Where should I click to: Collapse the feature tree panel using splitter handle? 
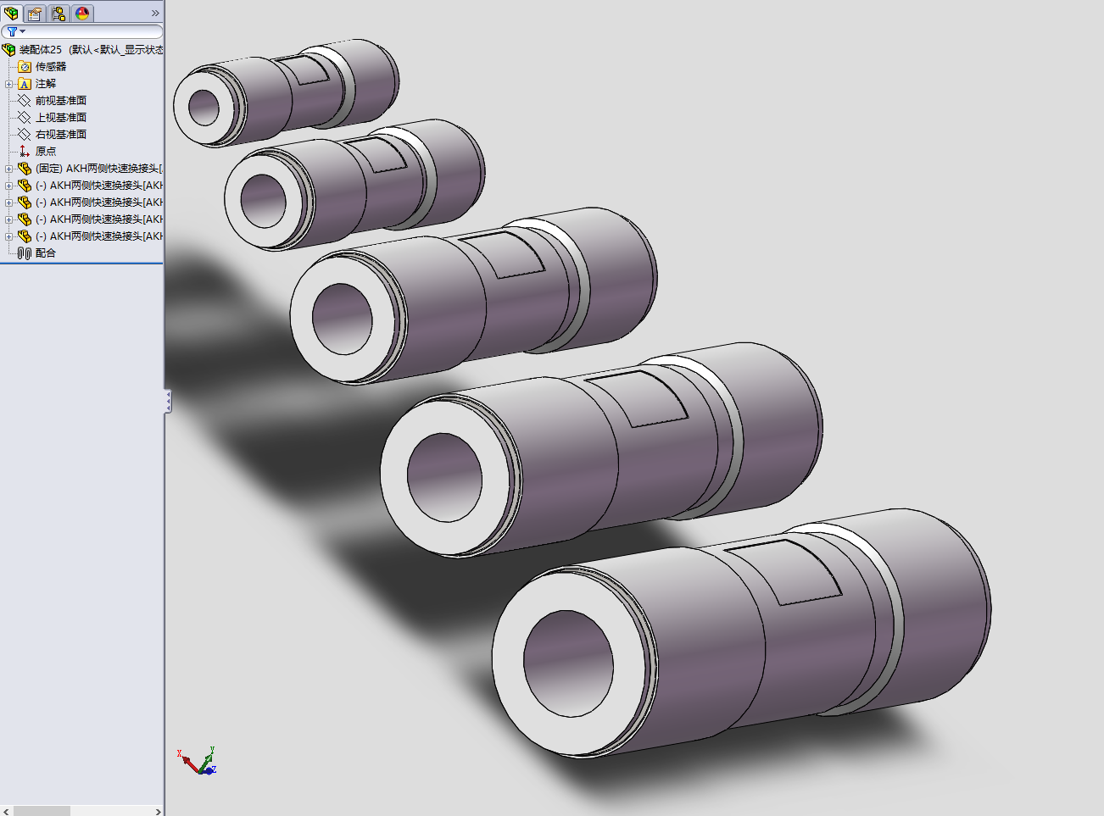coord(168,402)
